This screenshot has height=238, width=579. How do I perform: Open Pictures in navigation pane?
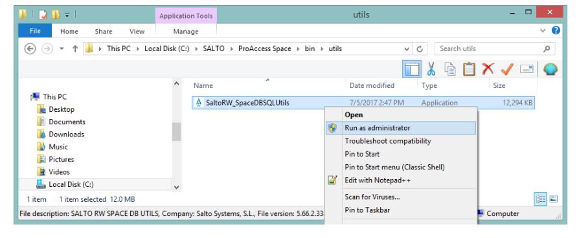point(61,159)
